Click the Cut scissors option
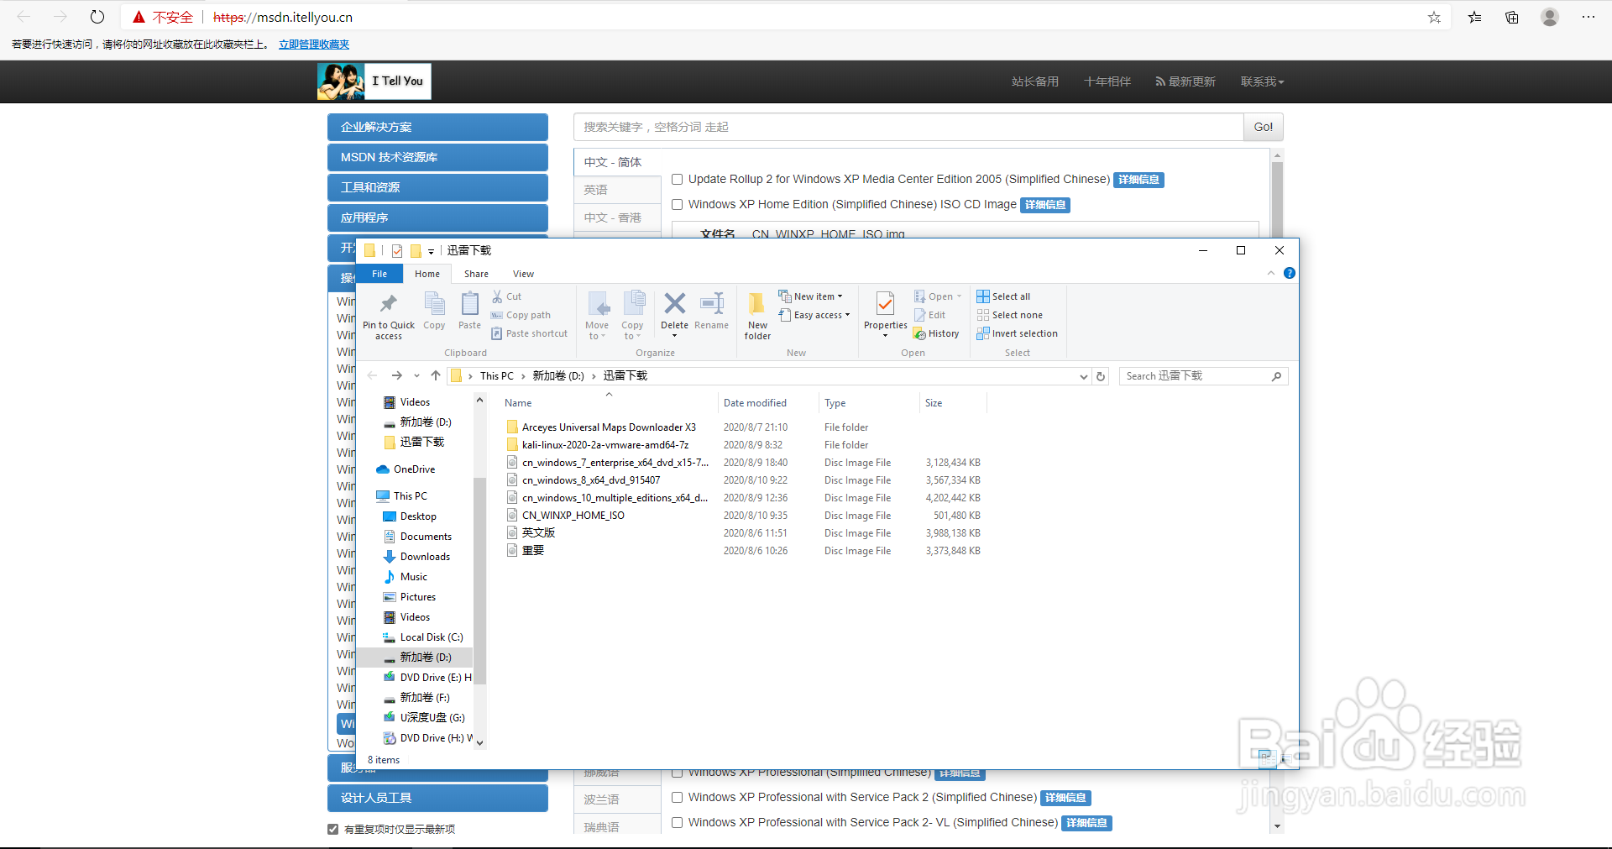The height and width of the screenshot is (849, 1612). coord(507,296)
